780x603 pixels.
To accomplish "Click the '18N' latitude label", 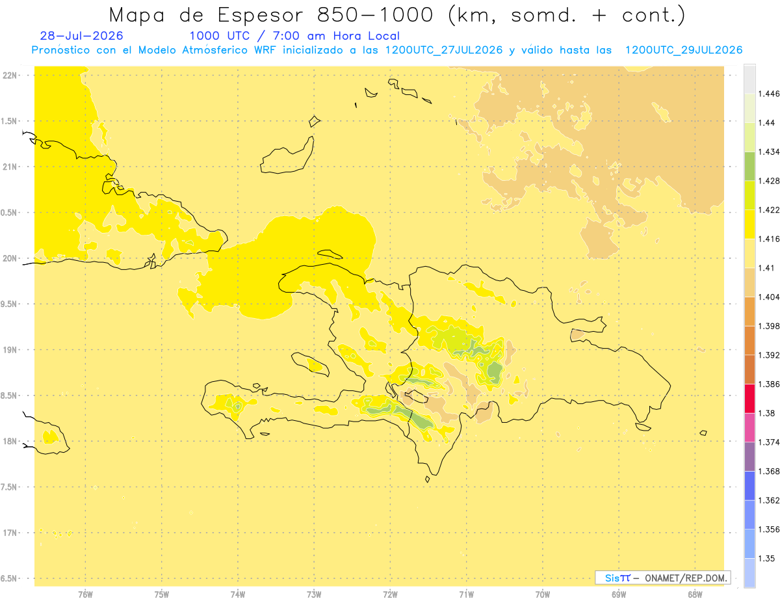I will pos(10,441).
